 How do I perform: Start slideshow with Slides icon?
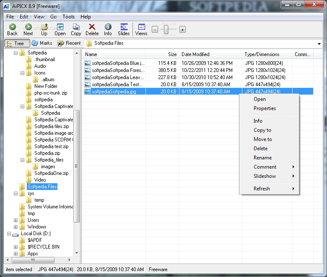coord(124,29)
